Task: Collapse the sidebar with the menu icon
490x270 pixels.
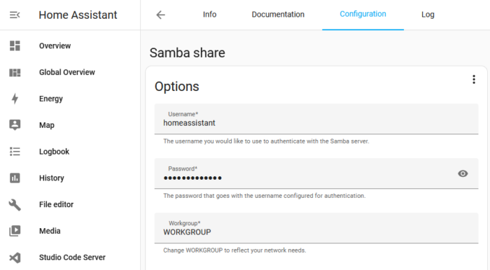Action: [x=15, y=15]
